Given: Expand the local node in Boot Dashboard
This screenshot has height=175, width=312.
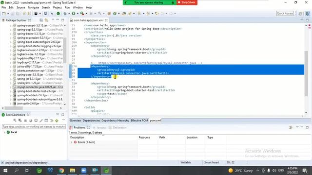Looking at the screenshot, I should (4, 132).
